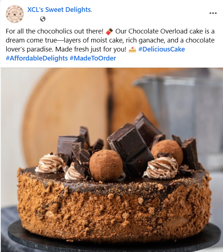Open the #AffordableDelights hashtag
The height and width of the screenshot is (252, 223).
pyautogui.click(x=37, y=58)
